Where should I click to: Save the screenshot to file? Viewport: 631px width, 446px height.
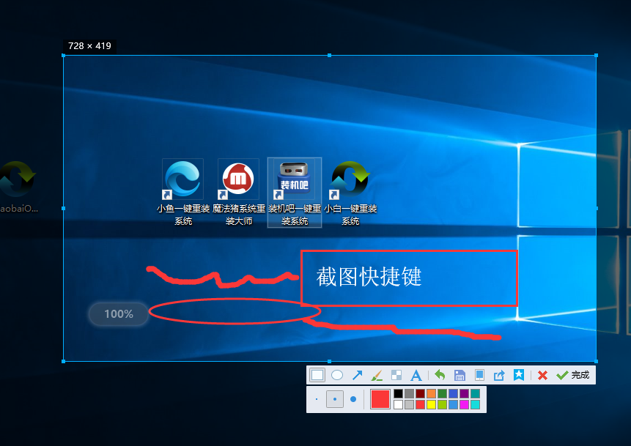tap(460, 375)
